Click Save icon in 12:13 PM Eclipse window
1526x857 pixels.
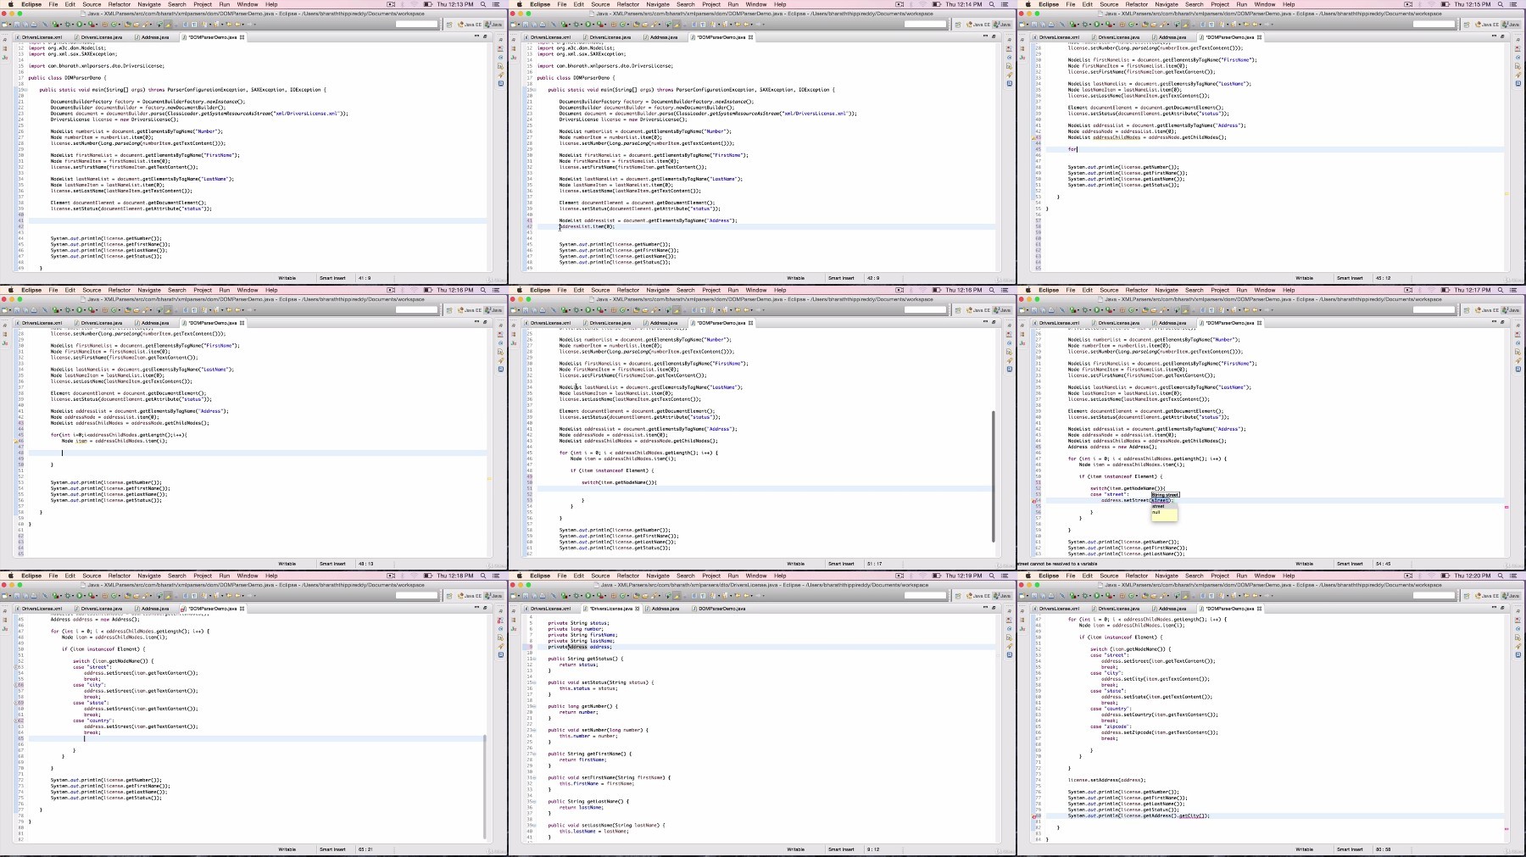[x=17, y=25]
